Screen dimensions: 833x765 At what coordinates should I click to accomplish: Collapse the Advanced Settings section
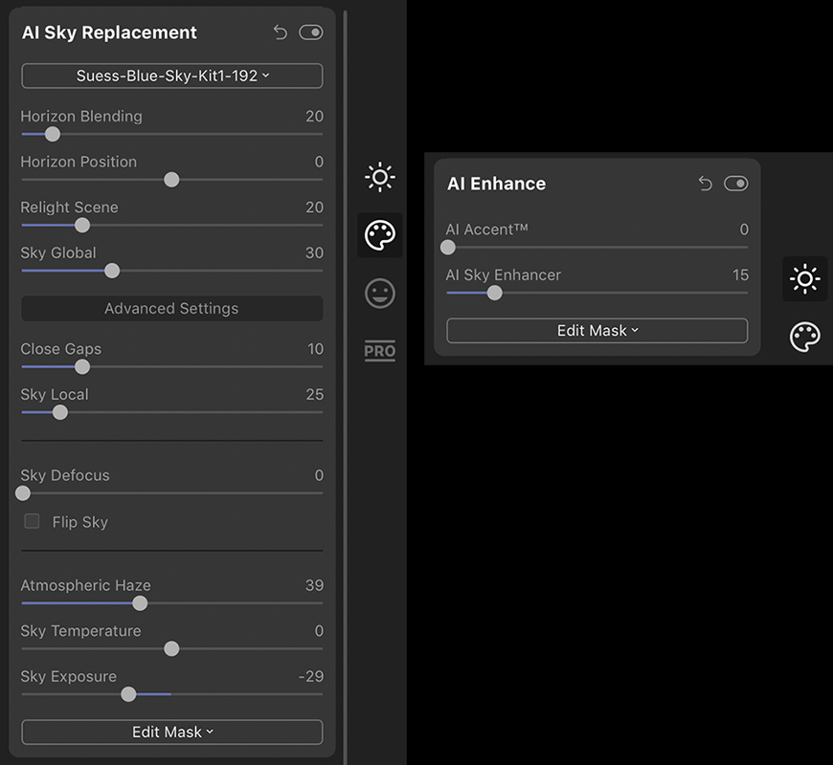pyautogui.click(x=172, y=308)
